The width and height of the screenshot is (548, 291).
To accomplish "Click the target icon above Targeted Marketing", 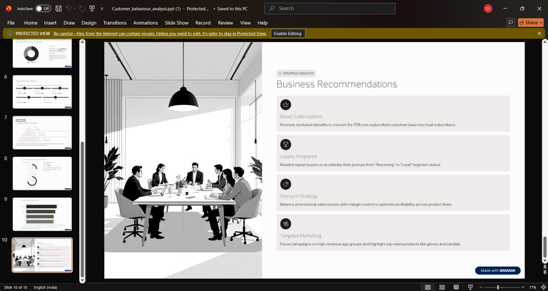I will pyautogui.click(x=285, y=223).
